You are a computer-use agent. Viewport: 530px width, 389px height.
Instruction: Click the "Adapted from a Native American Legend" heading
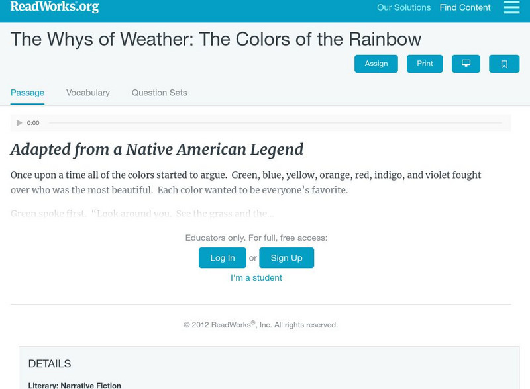[x=157, y=150]
